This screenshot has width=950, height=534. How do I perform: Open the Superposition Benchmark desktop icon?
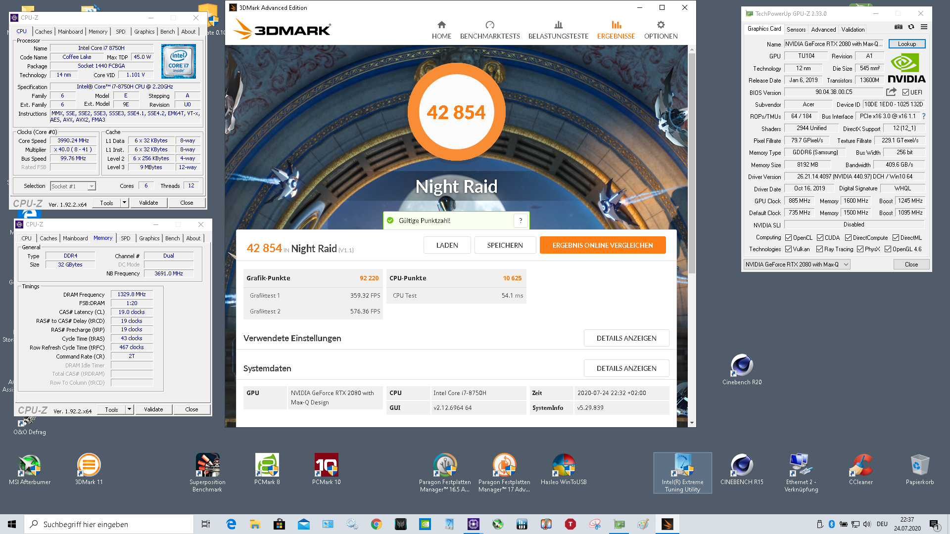pyautogui.click(x=207, y=473)
